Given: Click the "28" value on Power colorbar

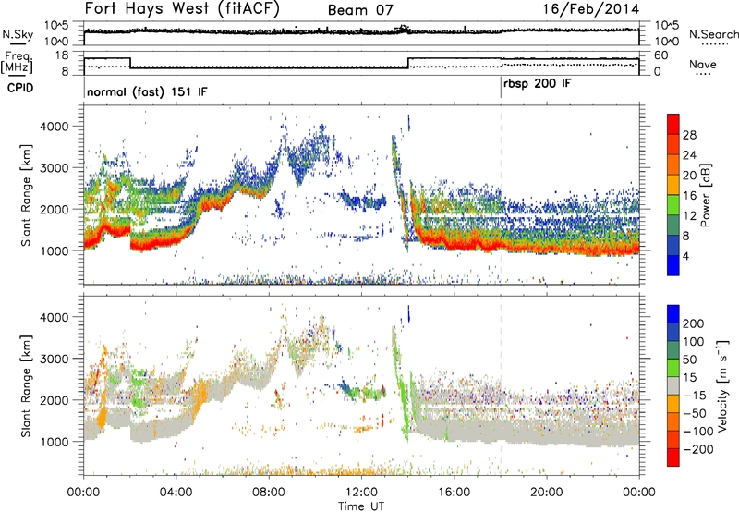Looking at the screenshot, I should pos(689,135).
